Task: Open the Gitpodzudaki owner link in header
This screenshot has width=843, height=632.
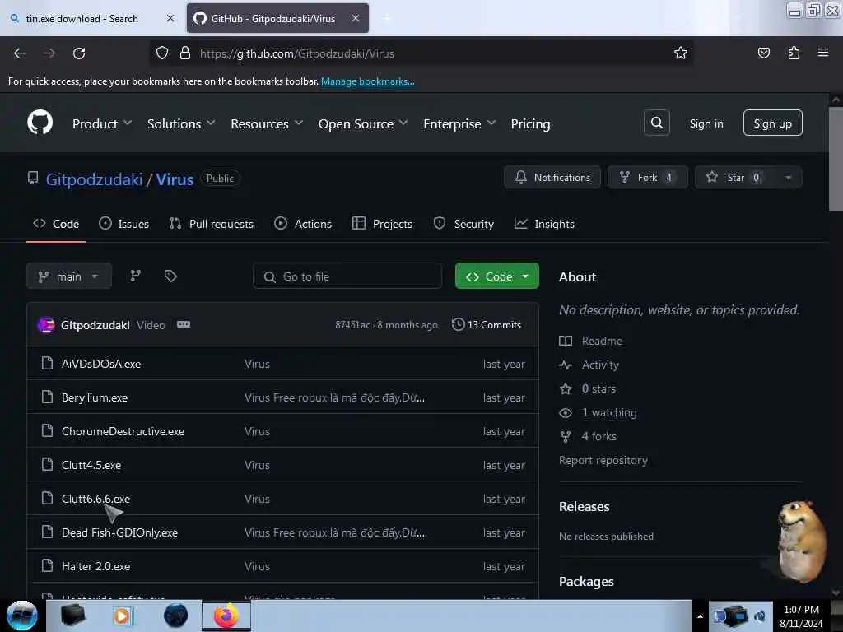Action: tap(94, 179)
